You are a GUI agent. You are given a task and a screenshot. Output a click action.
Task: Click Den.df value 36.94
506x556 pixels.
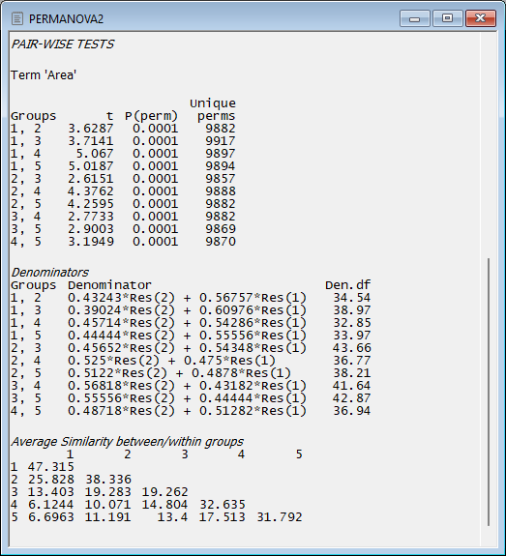(351, 411)
